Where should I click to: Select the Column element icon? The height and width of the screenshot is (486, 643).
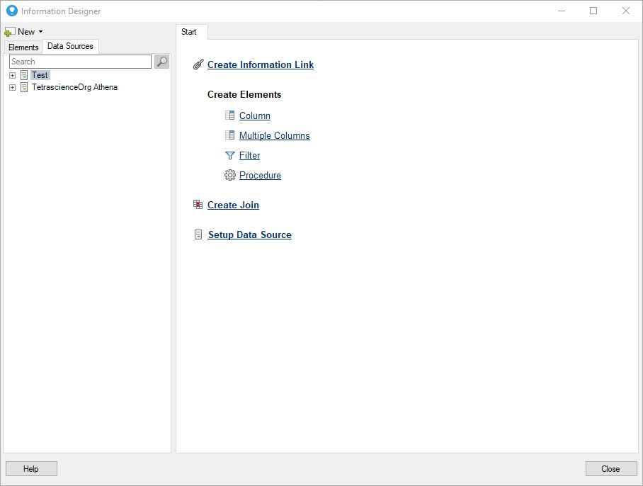coord(229,115)
